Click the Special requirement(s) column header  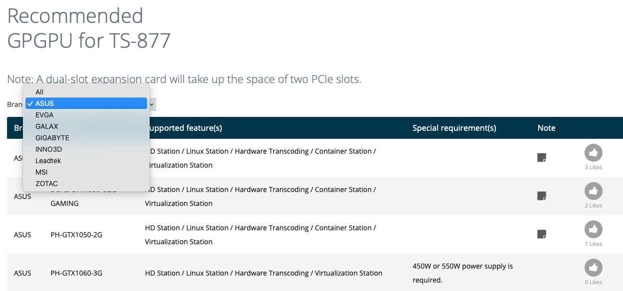click(x=454, y=128)
